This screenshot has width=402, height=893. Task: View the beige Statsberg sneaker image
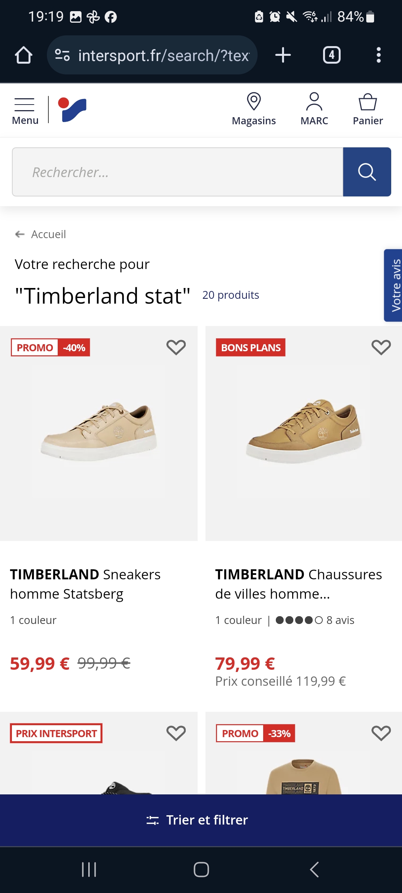click(x=99, y=432)
